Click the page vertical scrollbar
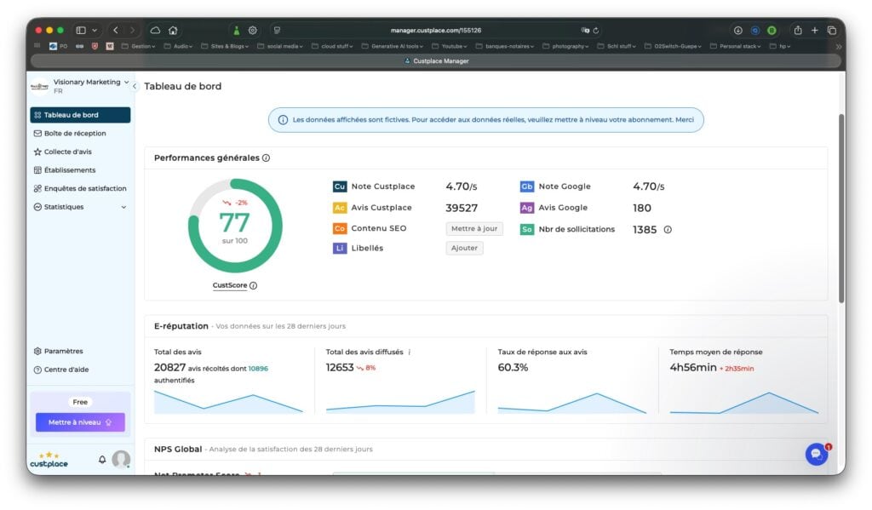 [841, 209]
